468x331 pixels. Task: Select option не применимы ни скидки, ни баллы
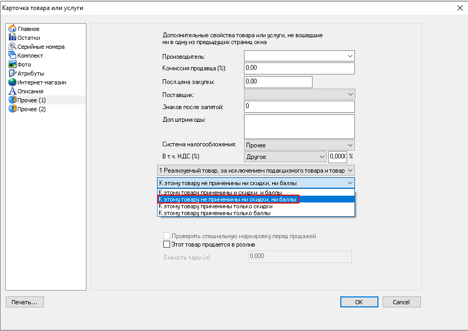point(256,199)
